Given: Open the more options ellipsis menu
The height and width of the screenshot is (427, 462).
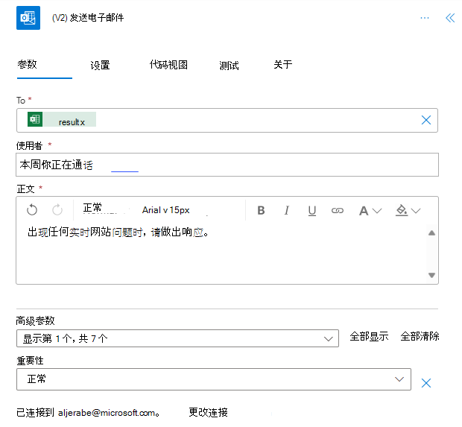Looking at the screenshot, I should click(425, 18).
